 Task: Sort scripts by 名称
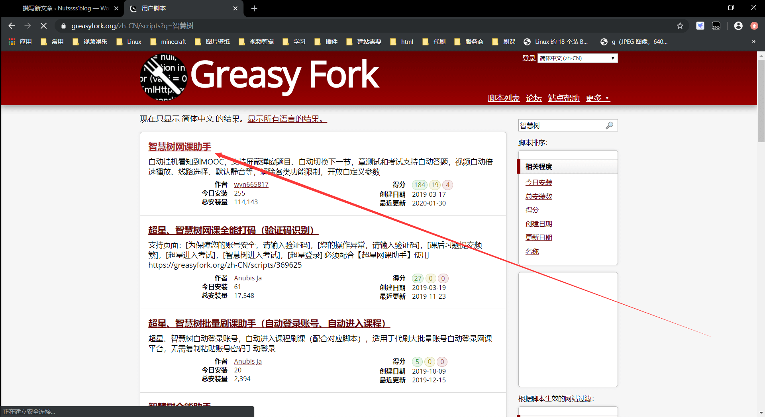click(532, 251)
